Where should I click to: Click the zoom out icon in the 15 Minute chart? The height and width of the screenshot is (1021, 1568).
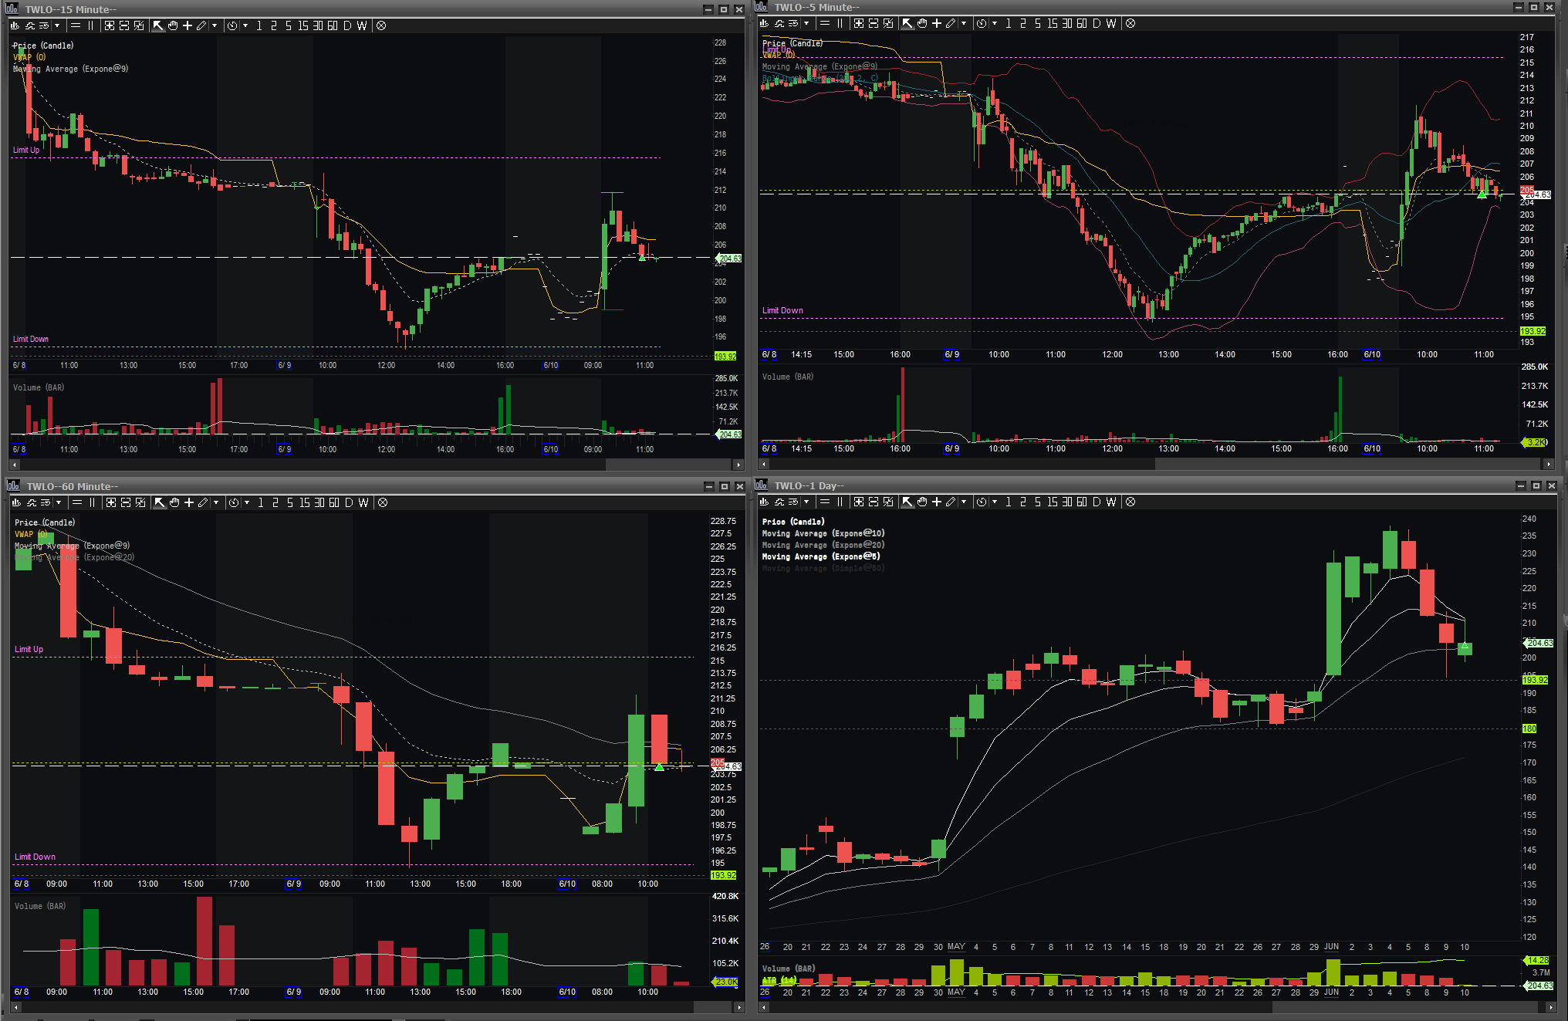(124, 25)
